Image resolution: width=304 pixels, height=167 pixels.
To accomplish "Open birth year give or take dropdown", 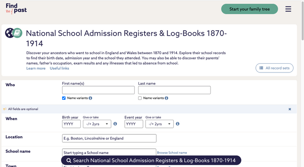I will tap(97, 124).
